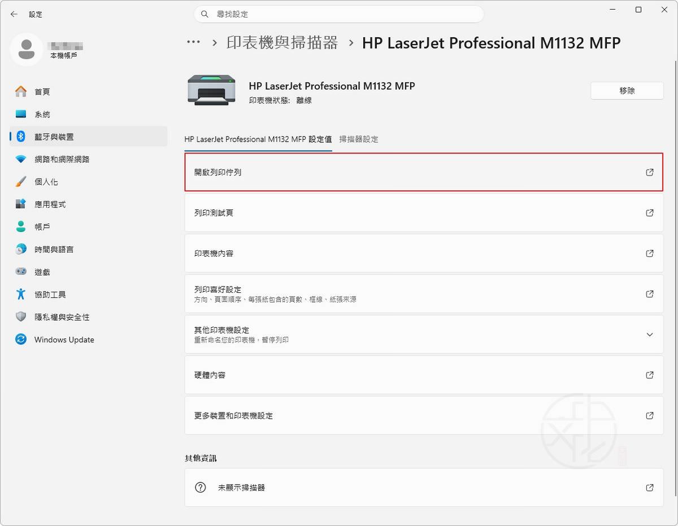
Task: Click the back arrow in title bar
Action: point(14,14)
